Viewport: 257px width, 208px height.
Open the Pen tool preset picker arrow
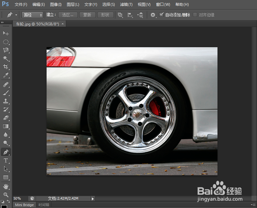point(16,15)
